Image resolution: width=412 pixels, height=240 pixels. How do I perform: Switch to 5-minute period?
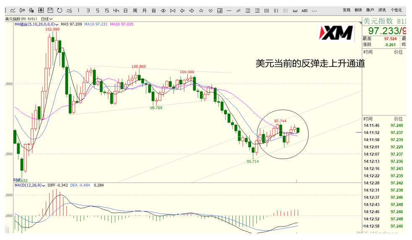click(x=97, y=11)
